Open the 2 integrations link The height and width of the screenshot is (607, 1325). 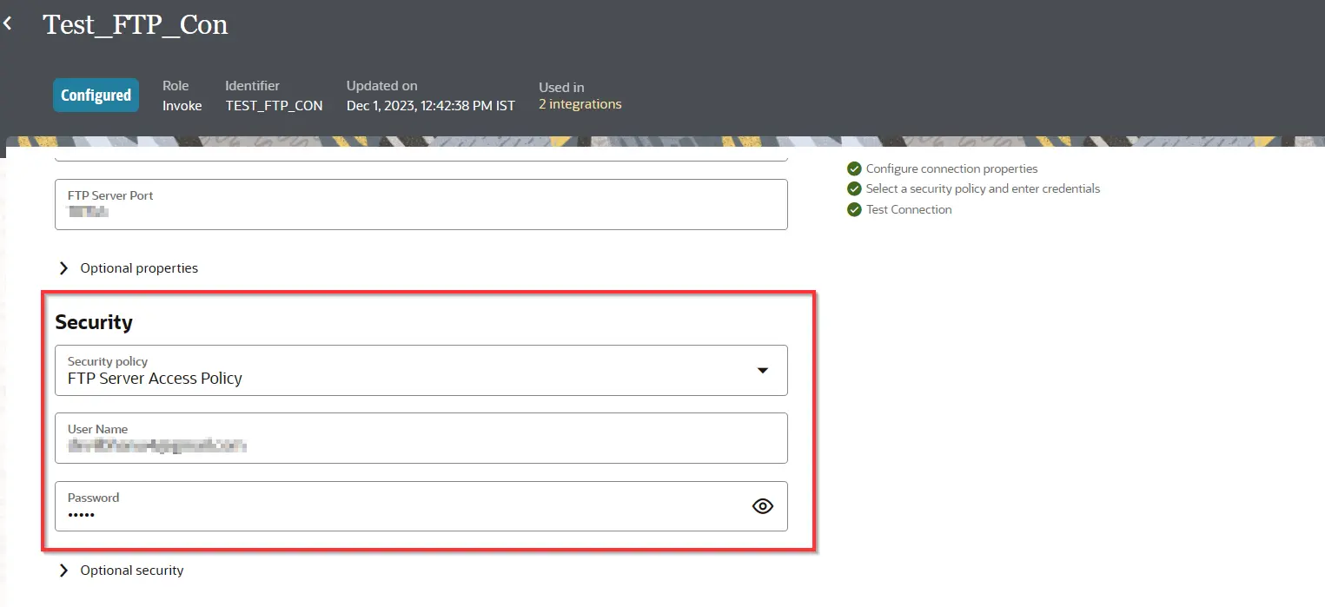(x=580, y=104)
